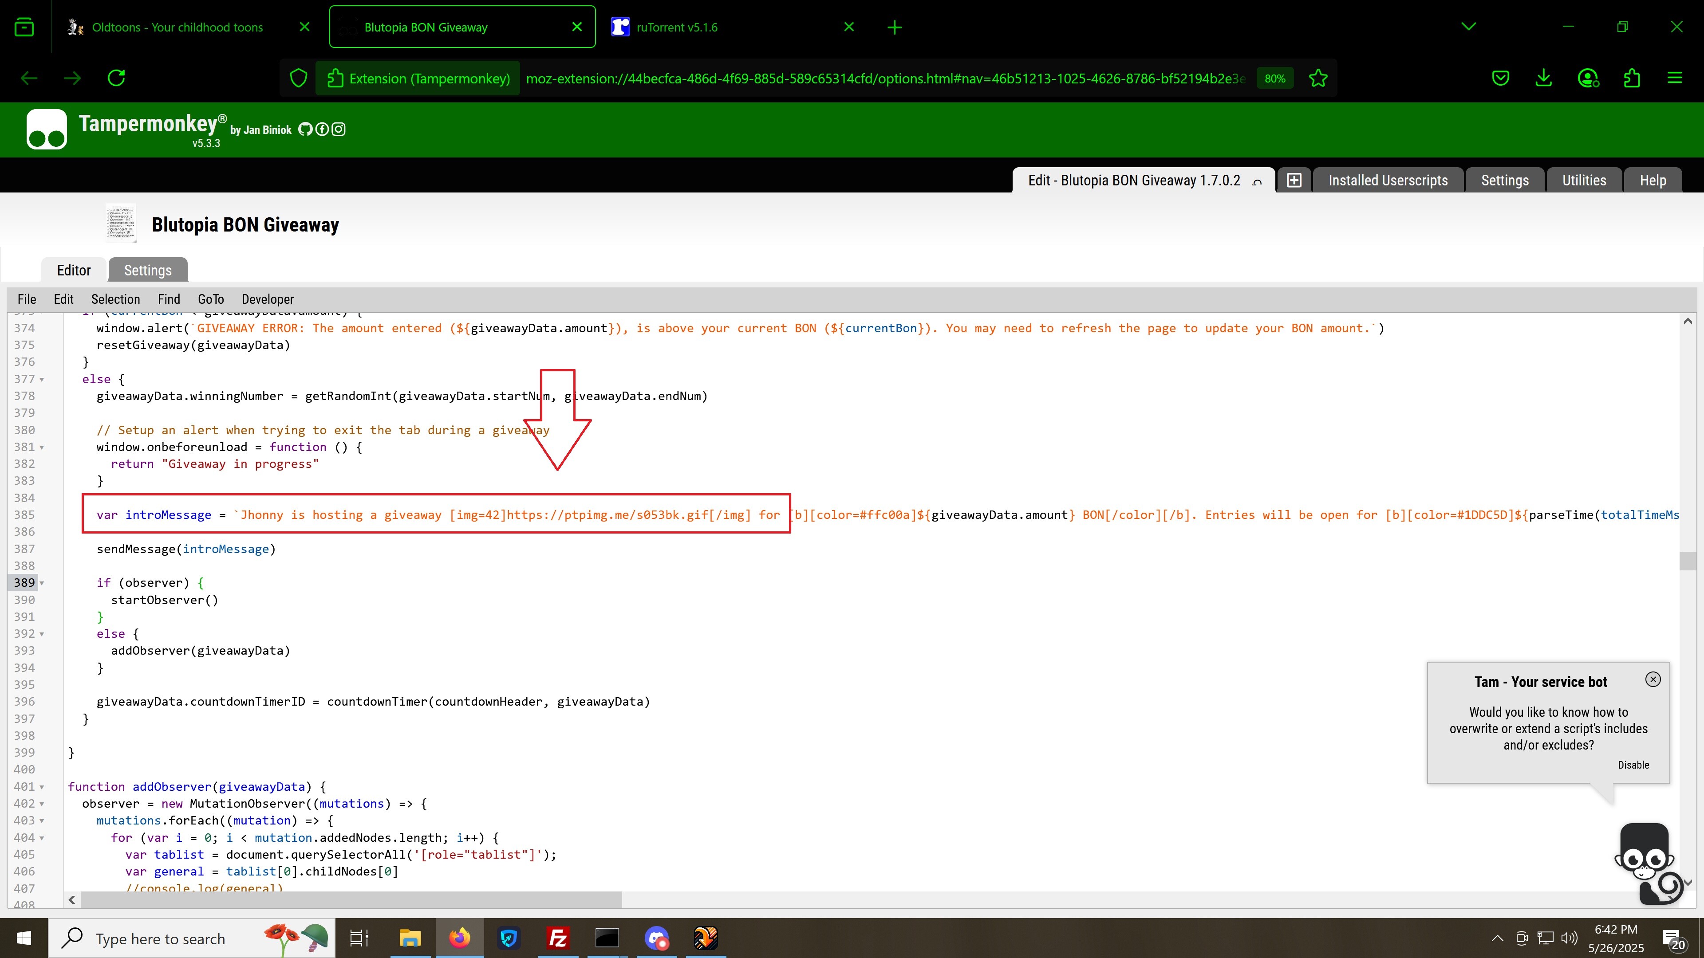Open the Firefox hamburger menu

pyautogui.click(x=1675, y=78)
